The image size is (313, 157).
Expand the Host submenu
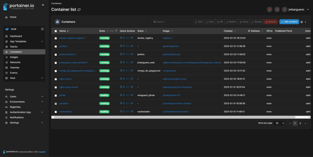coord(42,78)
